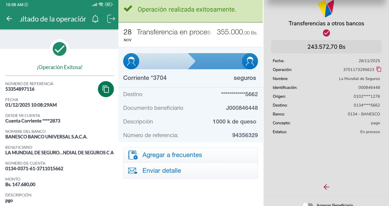Screen dimensions: 389x206
Task: Tap the Wi-Fi status bar icon
Action: click(x=101, y=5)
